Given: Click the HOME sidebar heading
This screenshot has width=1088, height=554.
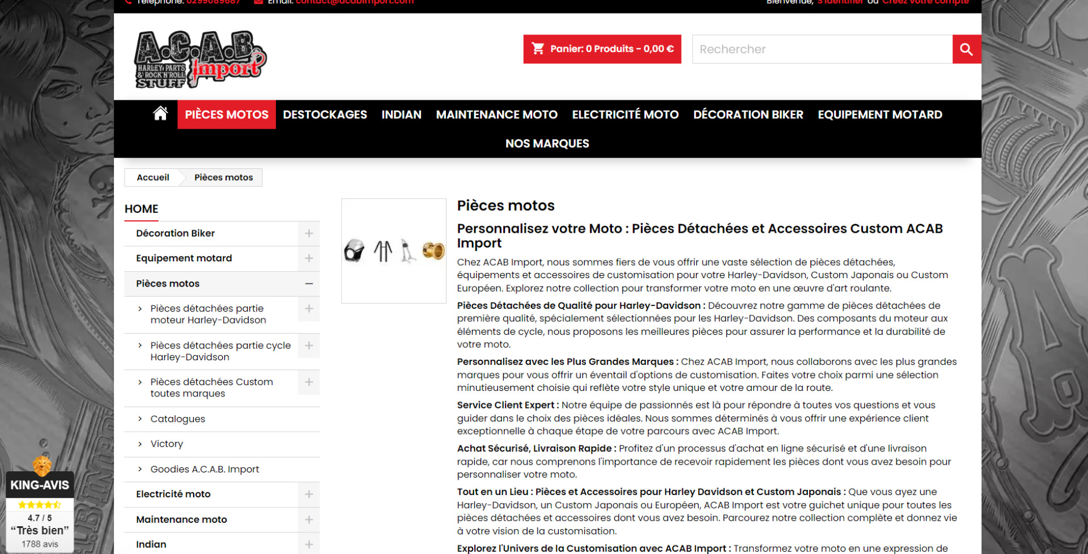Looking at the screenshot, I should pos(142,209).
